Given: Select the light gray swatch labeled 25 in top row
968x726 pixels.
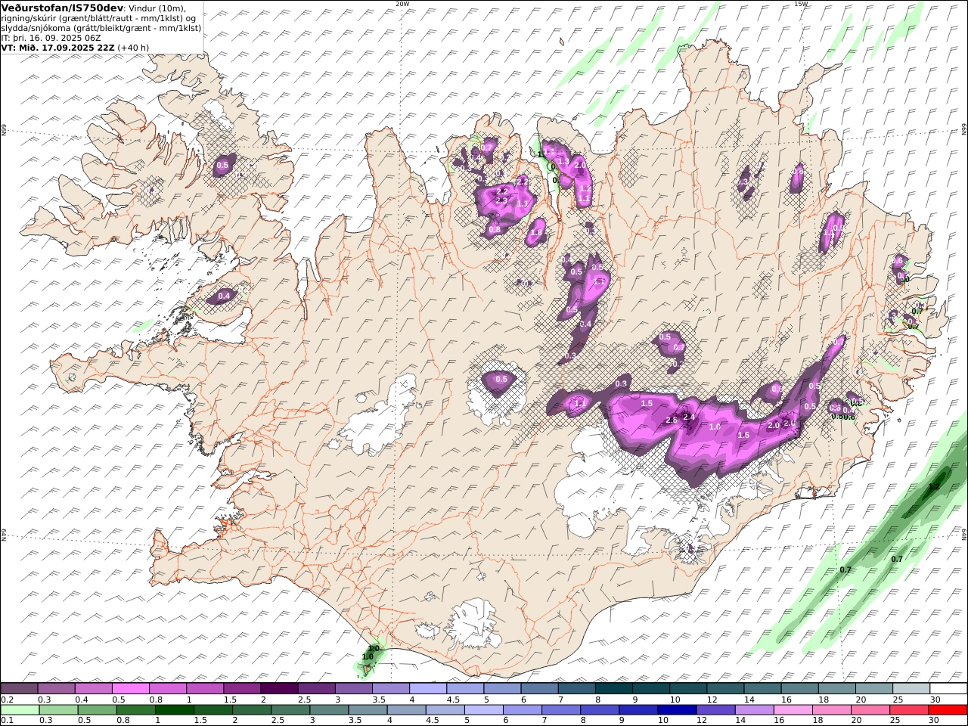Looking at the screenshot, I should click(911, 688).
